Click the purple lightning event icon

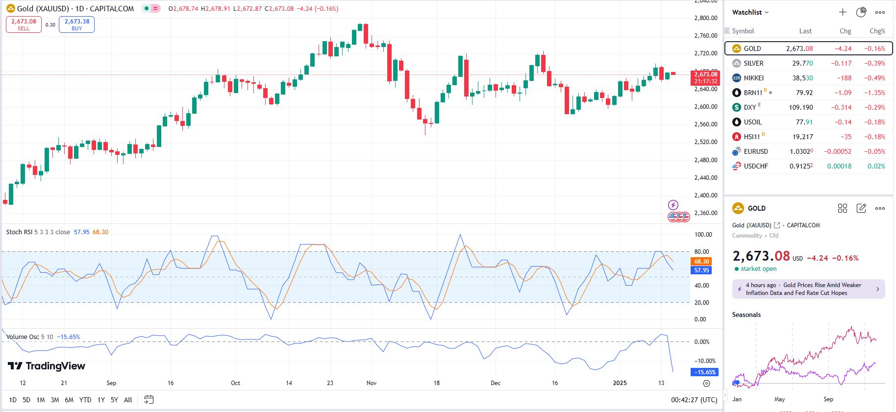[673, 205]
